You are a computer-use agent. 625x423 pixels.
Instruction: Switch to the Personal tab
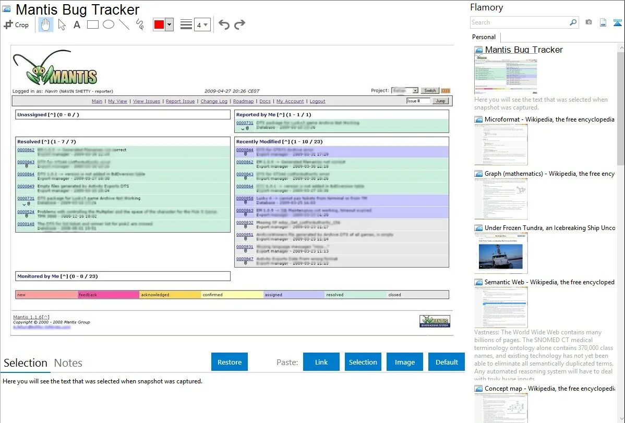[484, 37]
